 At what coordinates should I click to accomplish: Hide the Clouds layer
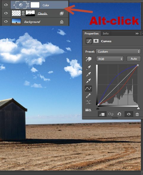6,13
